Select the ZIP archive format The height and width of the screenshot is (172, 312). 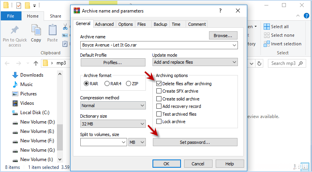point(129,84)
